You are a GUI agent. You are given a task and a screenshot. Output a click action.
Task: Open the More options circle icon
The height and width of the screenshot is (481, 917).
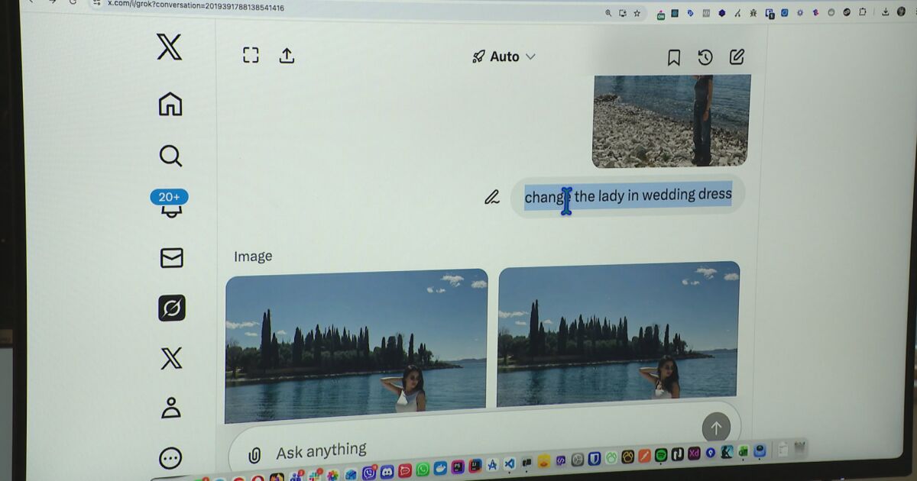pos(170,458)
